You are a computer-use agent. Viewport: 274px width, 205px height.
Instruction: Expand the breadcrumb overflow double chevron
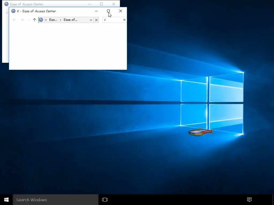46,20
